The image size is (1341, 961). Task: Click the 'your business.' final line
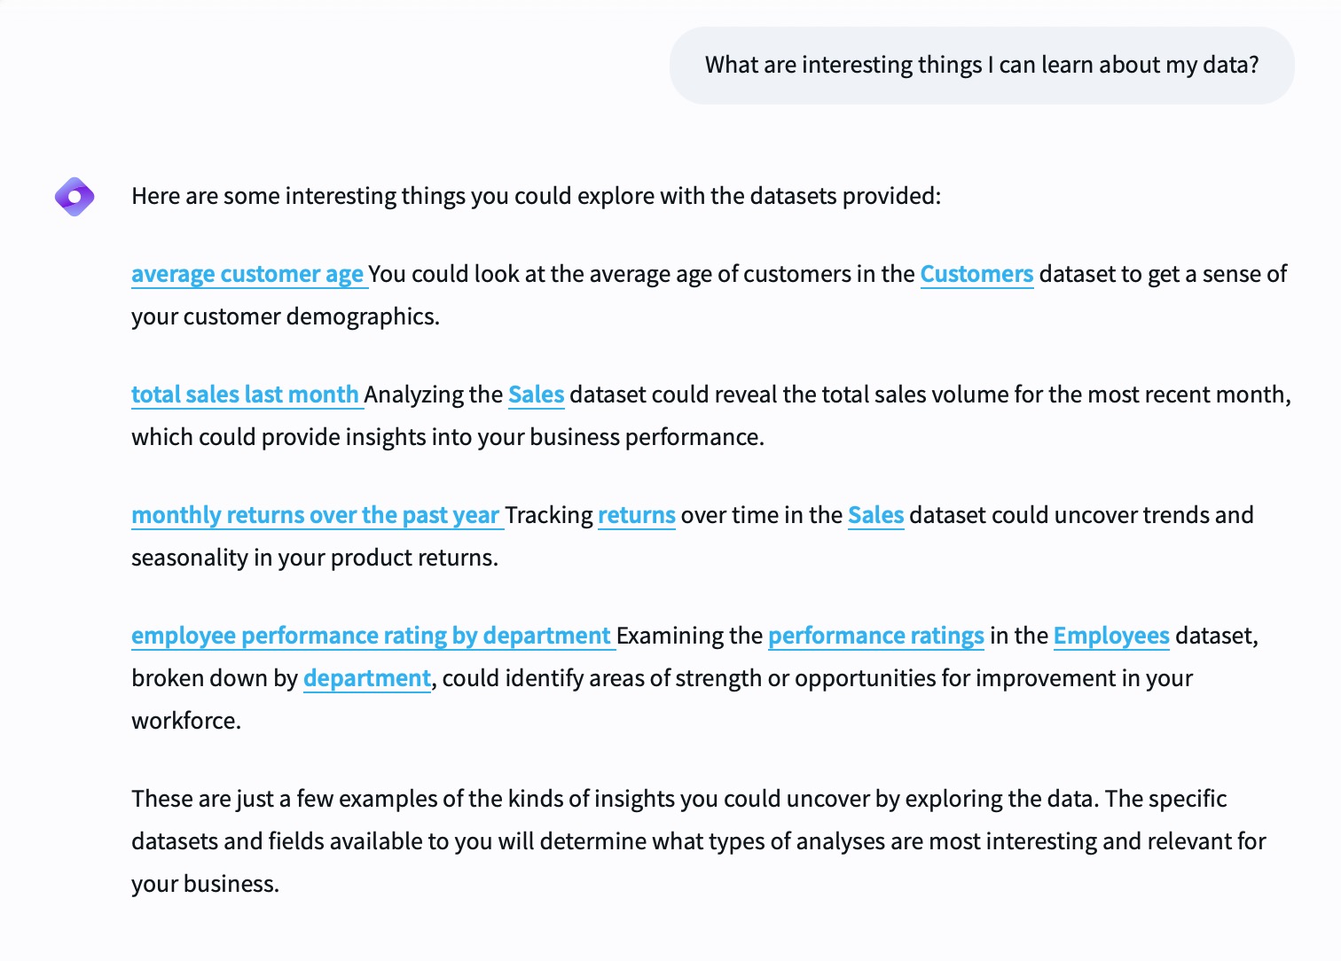[x=206, y=884]
